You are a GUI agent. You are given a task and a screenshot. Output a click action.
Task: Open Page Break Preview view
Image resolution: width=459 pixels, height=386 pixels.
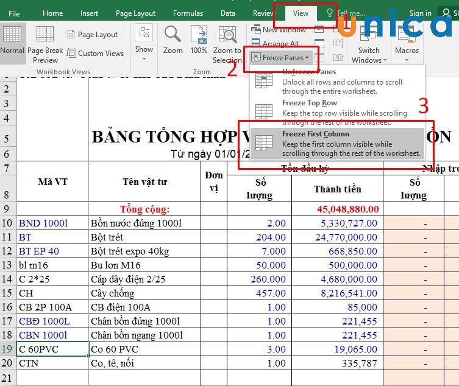(45, 44)
